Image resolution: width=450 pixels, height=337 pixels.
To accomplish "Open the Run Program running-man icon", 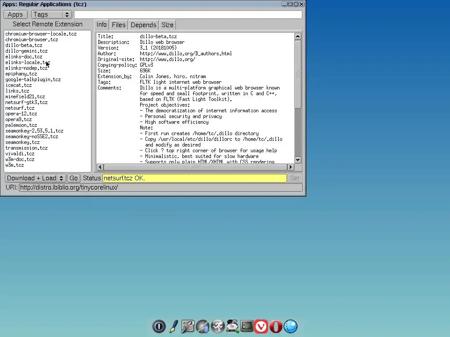I will coord(218,326).
